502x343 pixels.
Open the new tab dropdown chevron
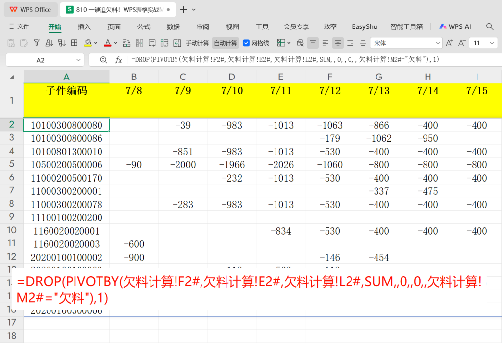(194, 10)
